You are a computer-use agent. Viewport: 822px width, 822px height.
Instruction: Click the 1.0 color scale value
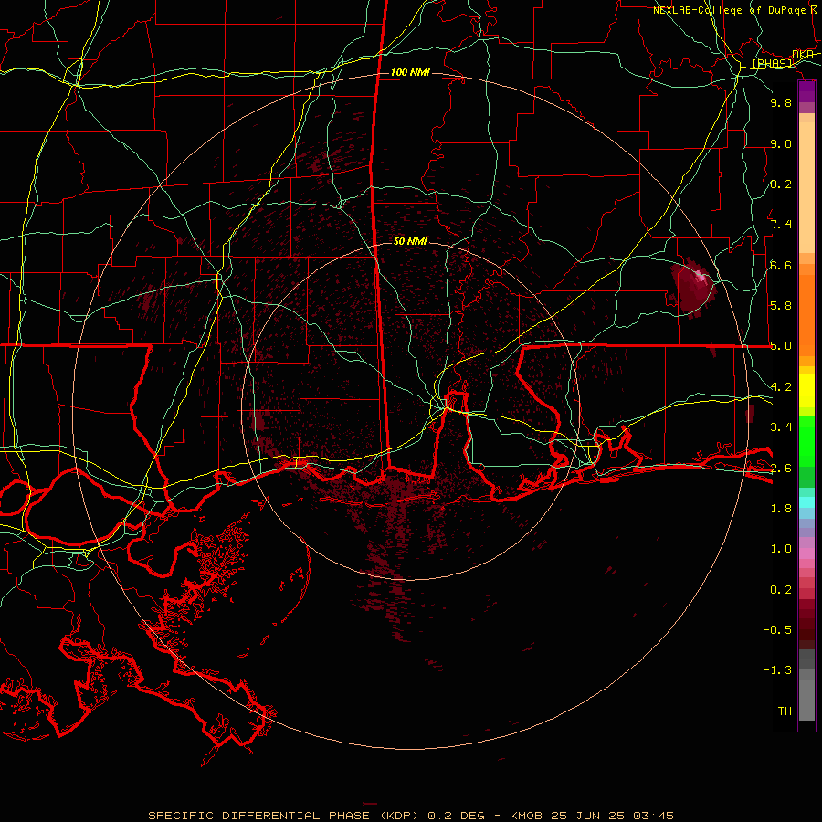781,549
